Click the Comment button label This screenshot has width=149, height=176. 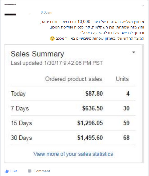(42, 171)
